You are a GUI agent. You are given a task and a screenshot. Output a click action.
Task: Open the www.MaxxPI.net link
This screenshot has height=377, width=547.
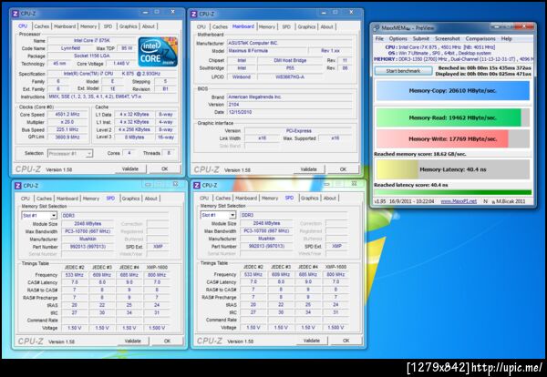(x=459, y=201)
